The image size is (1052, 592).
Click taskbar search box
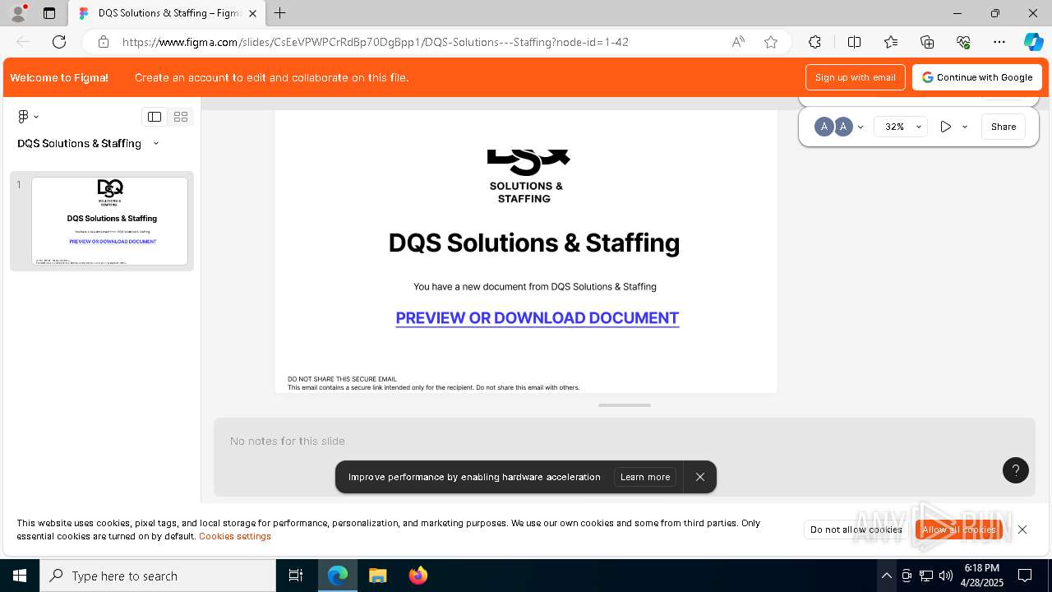(158, 576)
